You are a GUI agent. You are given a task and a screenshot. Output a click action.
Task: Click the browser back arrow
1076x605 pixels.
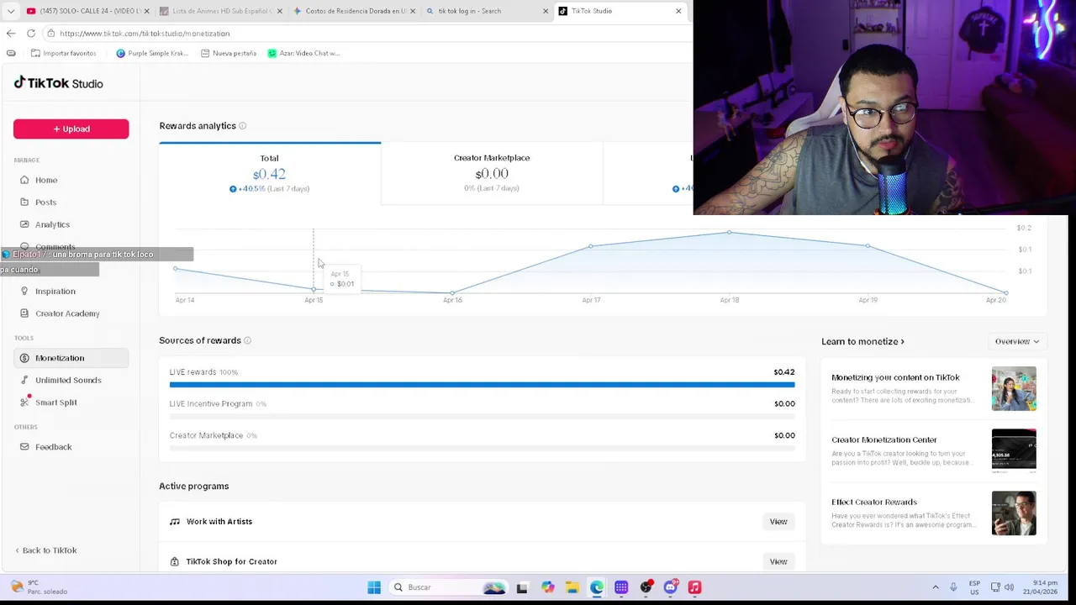click(x=11, y=34)
